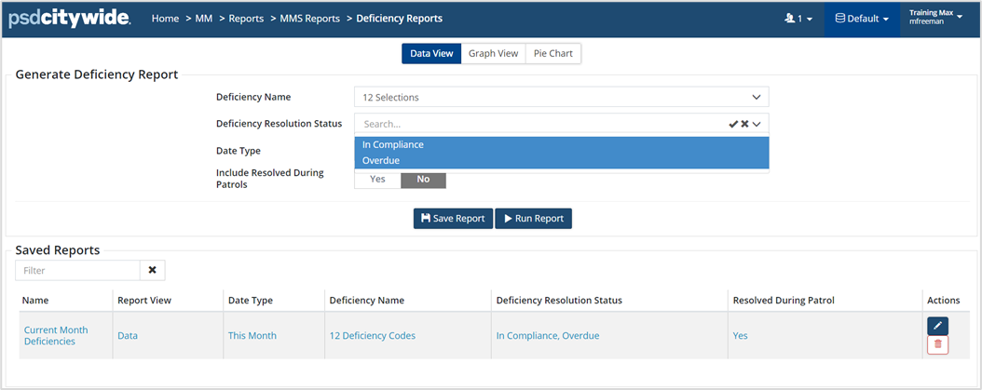Collapse the Deficiency Resolution Status dropdown arrow
The image size is (982, 390).
pos(757,124)
